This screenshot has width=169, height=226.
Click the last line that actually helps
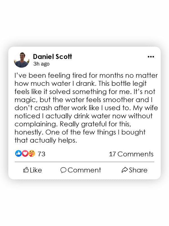(x=46, y=140)
